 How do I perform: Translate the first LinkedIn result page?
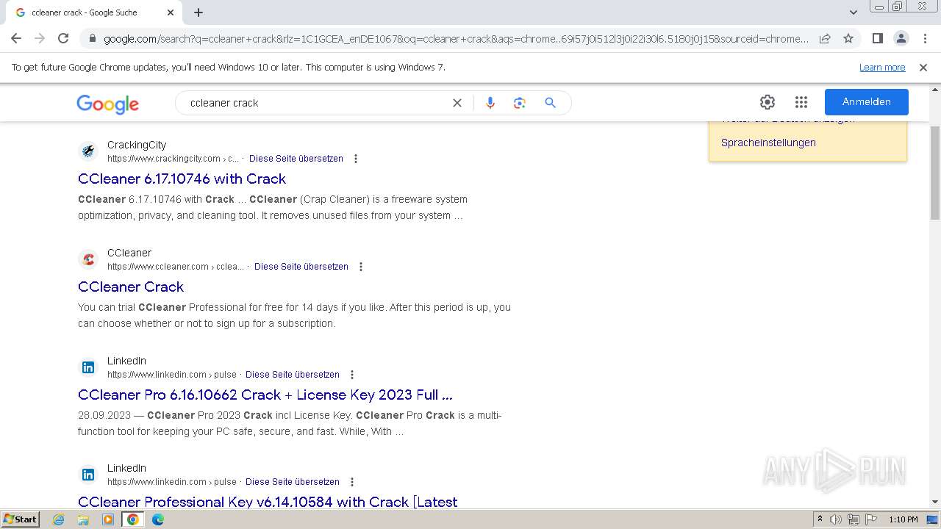click(x=293, y=375)
